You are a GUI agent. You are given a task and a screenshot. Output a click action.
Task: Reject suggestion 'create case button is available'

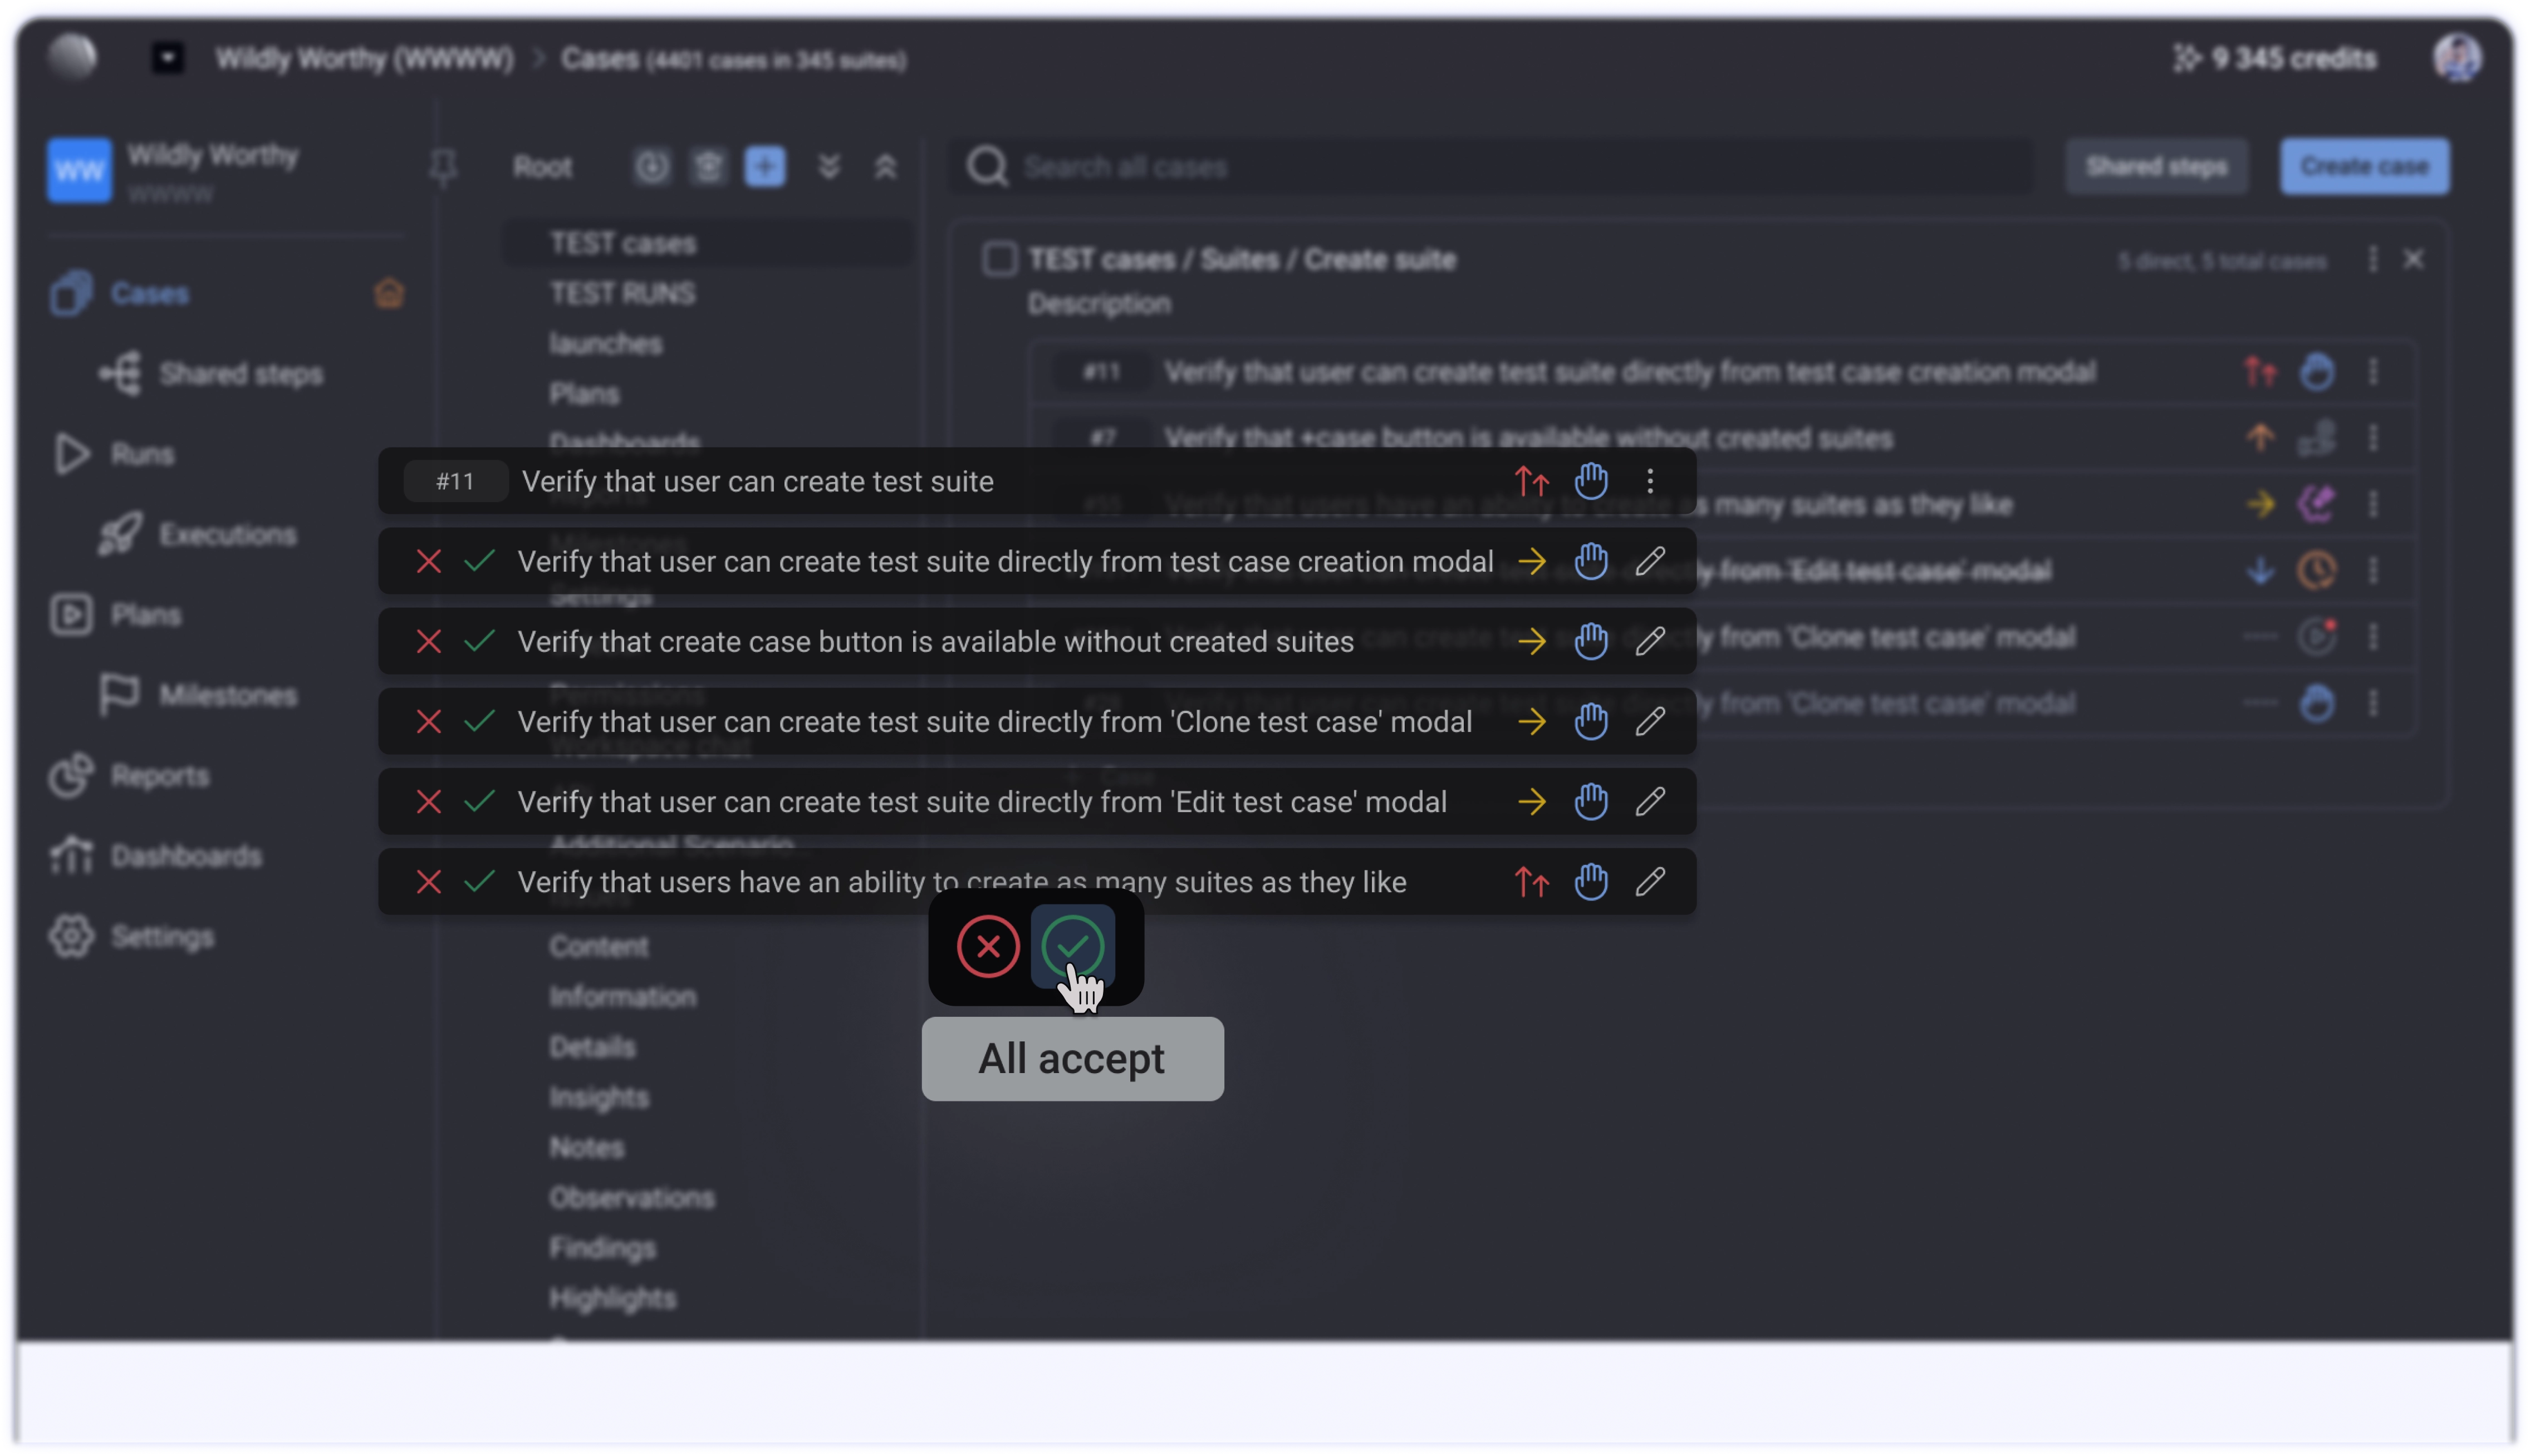(428, 642)
